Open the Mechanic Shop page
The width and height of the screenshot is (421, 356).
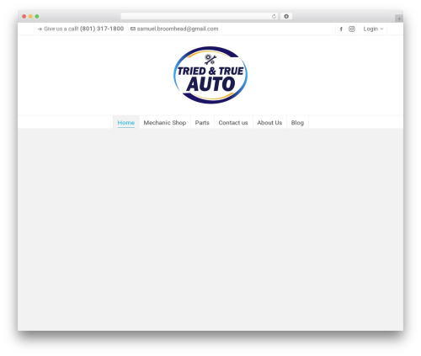pyautogui.click(x=165, y=123)
